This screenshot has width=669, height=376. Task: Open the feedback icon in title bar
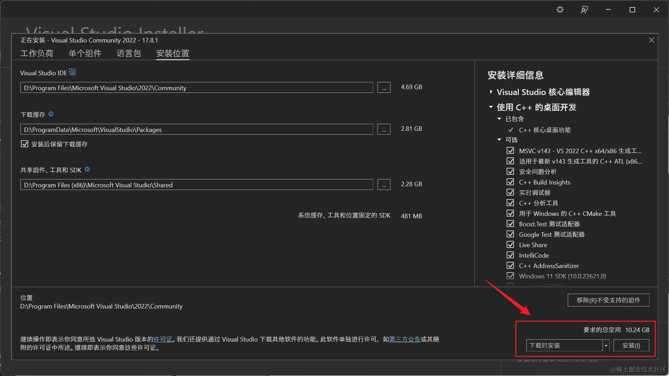point(584,10)
